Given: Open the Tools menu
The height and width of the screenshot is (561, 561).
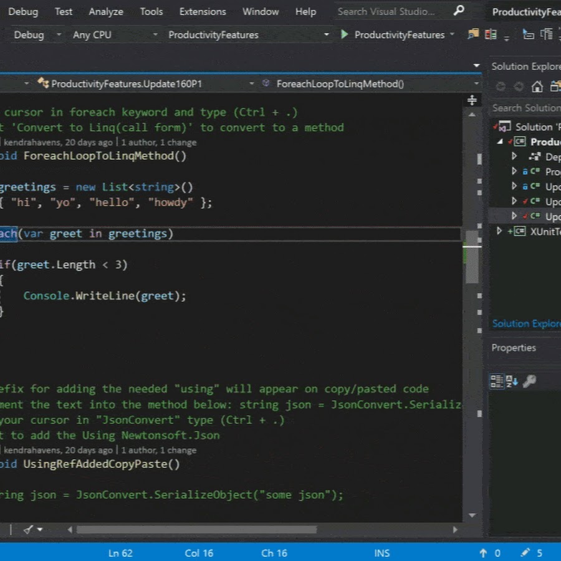Looking at the screenshot, I should pyautogui.click(x=151, y=11).
